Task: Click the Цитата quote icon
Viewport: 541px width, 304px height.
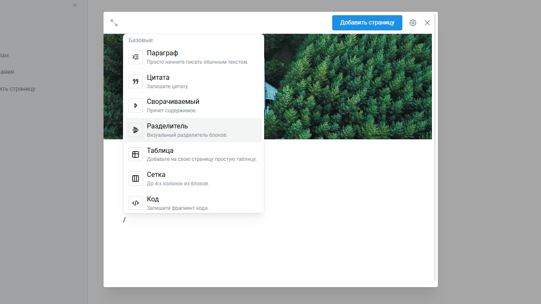Action: pyautogui.click(x=136, y=81)
